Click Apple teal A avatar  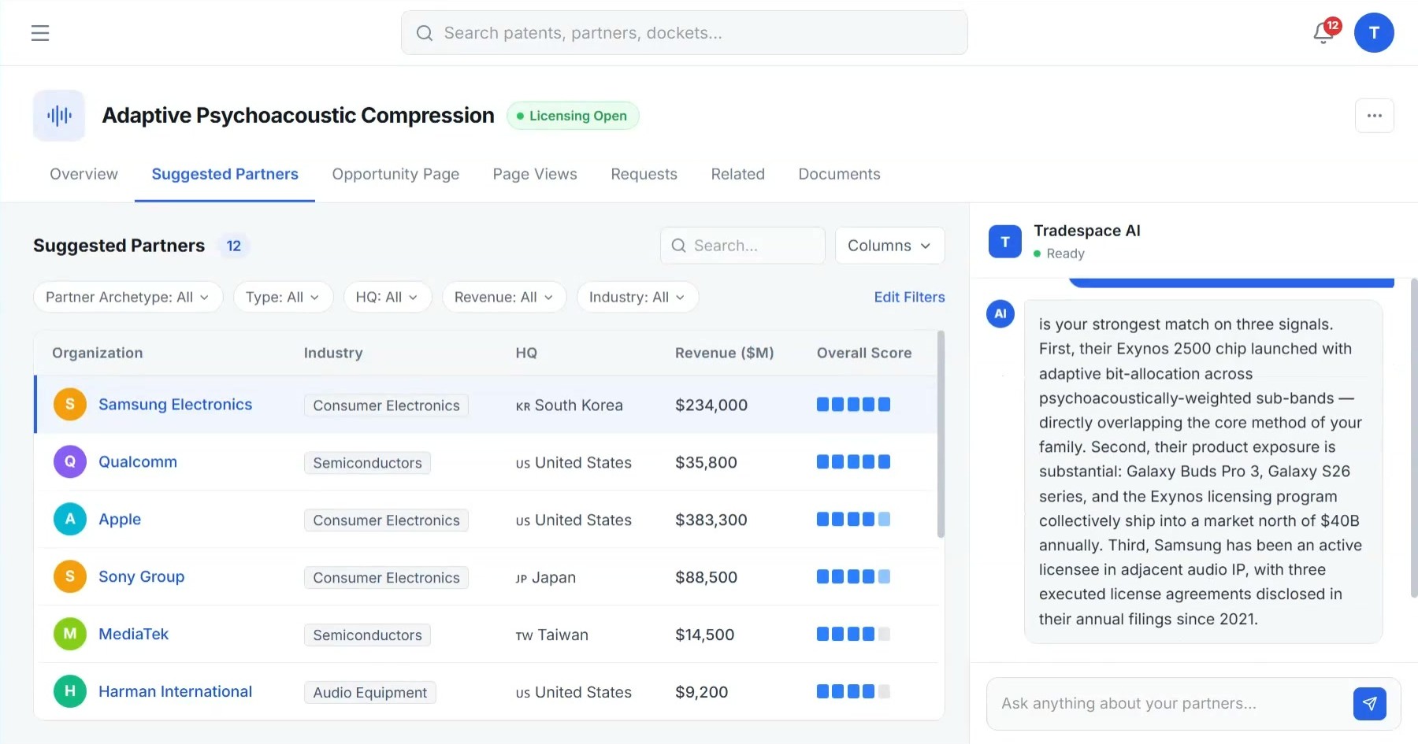tap(70, 520)
